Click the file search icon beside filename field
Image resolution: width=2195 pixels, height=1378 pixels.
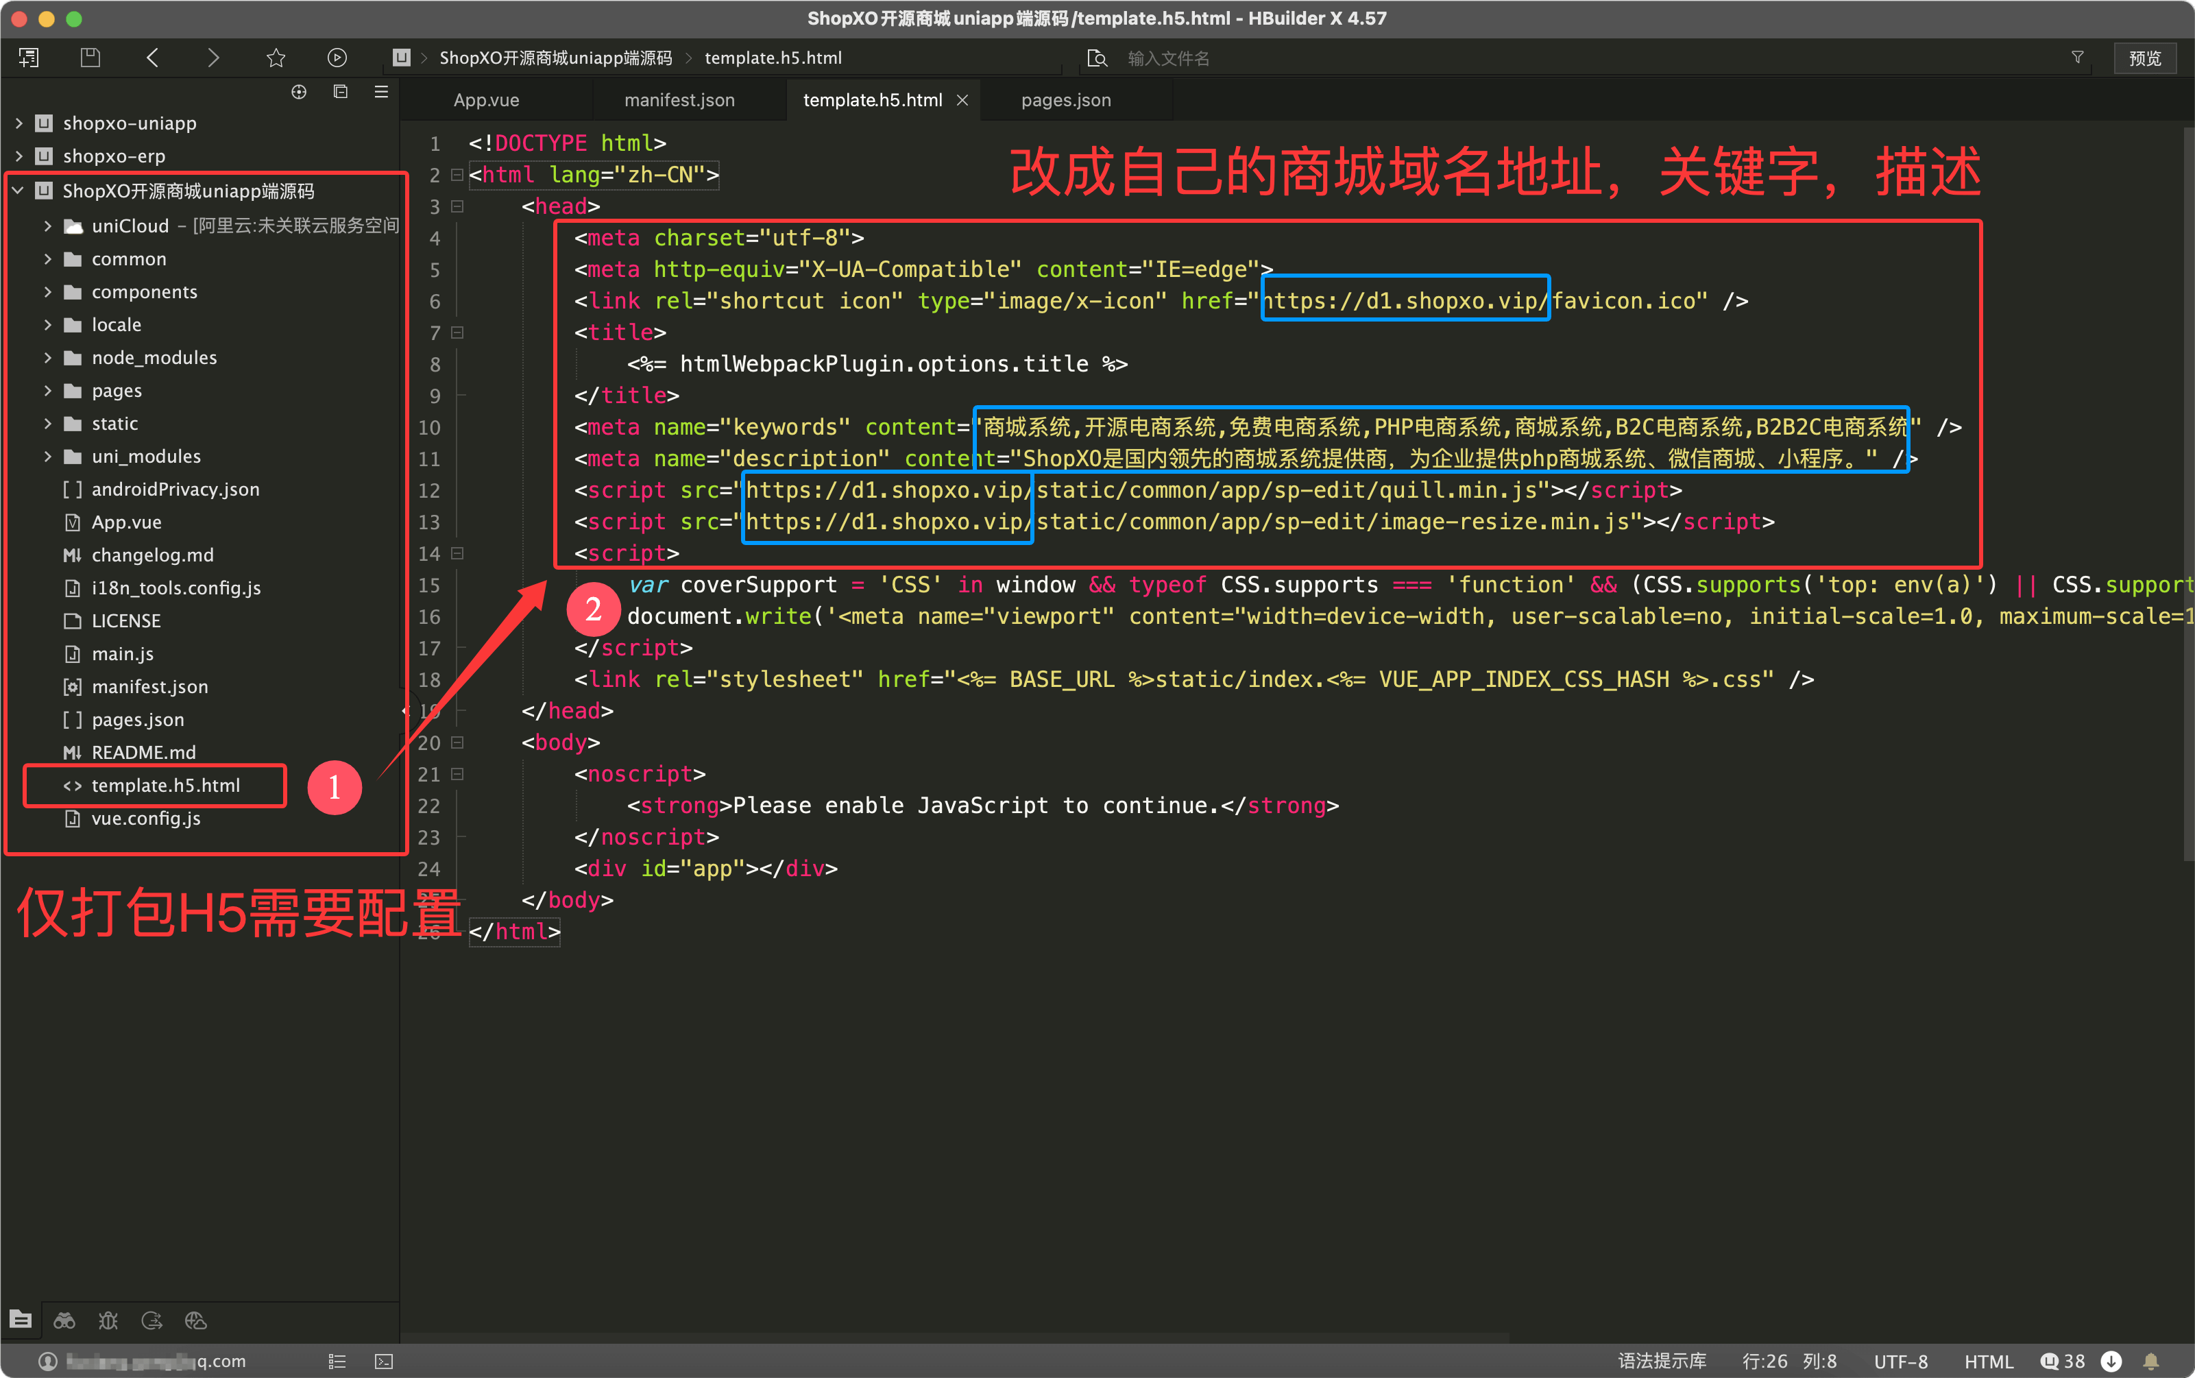[1097, 58]
